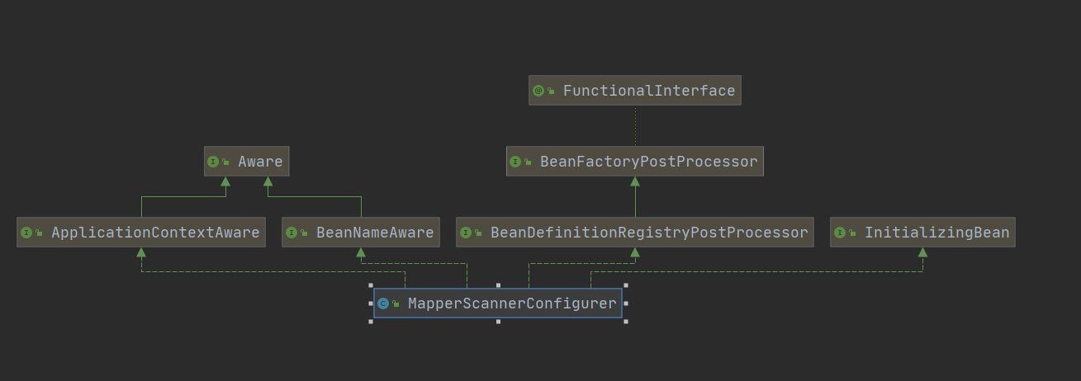Screen dimensions: 1081x381
Task: Click the interface icon on BeanNameAware
Action: pos(292,233)
